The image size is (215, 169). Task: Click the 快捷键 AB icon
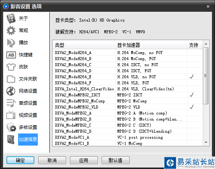pyautogui.click(x=11, y=55)
